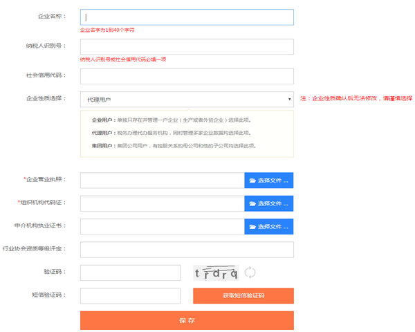Click the folder icon for 中介机构执业证书 upload
The height and width of the screenshot is (332, 415).
pyautogui.click(x=252, y=227)
